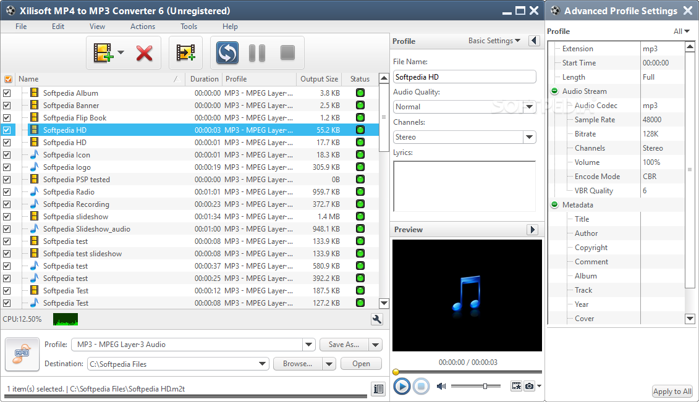Viewport: 699px width, 402px height.
Task: Play the preview with the Play button
Action: (x=402, y=386)
